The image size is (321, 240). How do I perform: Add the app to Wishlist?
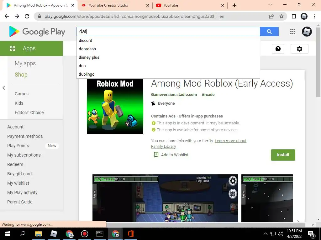coord(171,155)
